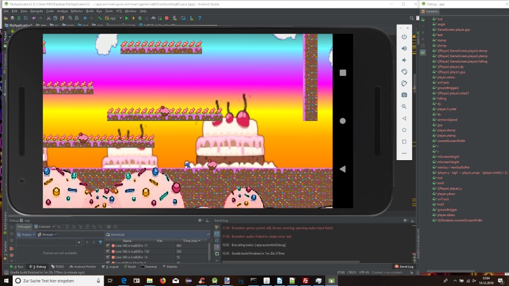Click the red Stop button in the toolbar

(x=167, y=18)
